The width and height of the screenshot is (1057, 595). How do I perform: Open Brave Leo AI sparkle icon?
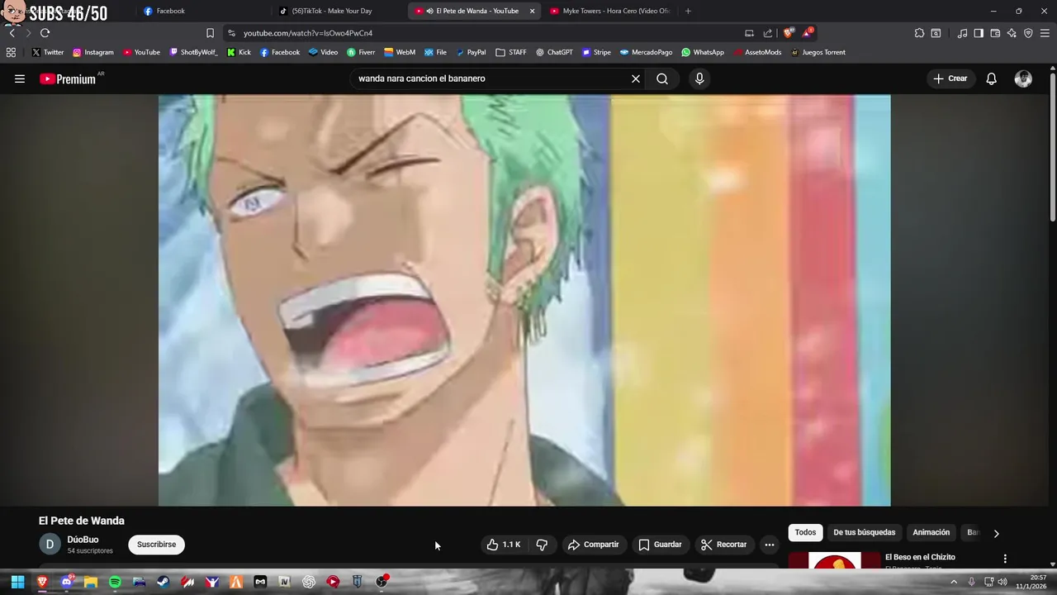1012,33
